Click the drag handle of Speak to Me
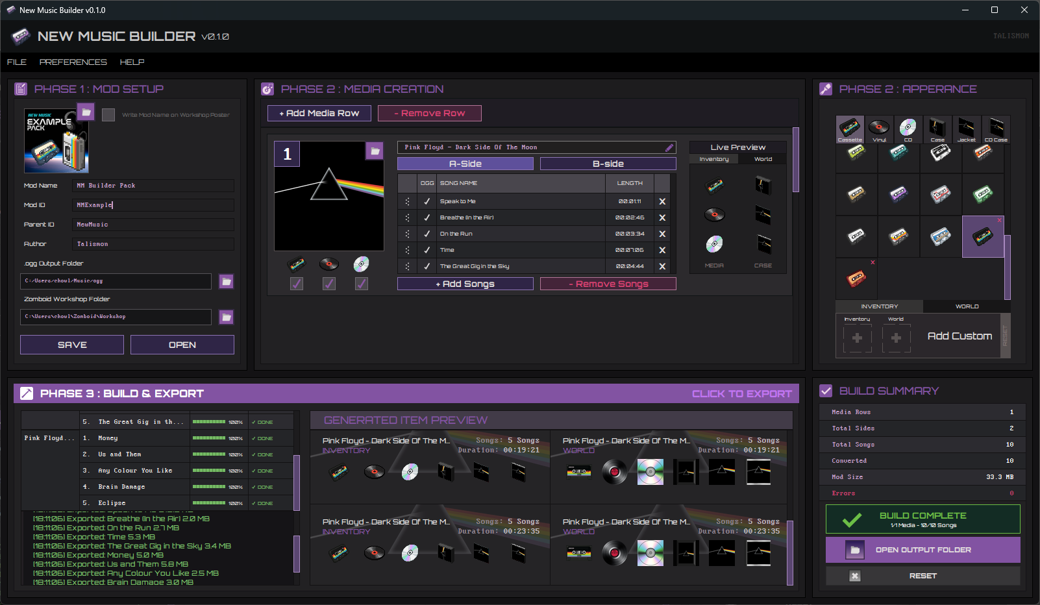The image size is (1040, 605). (x=407, y=201)
